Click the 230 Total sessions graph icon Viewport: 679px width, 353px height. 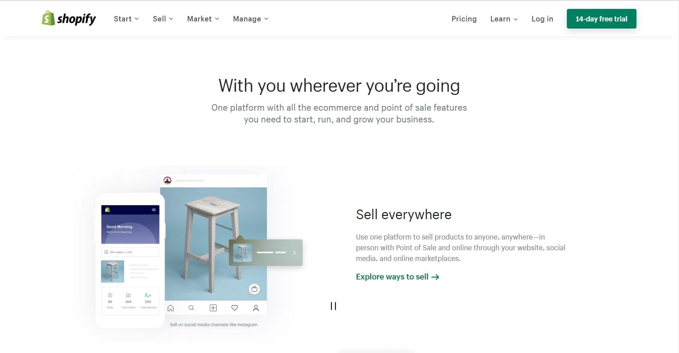(148, 296)
